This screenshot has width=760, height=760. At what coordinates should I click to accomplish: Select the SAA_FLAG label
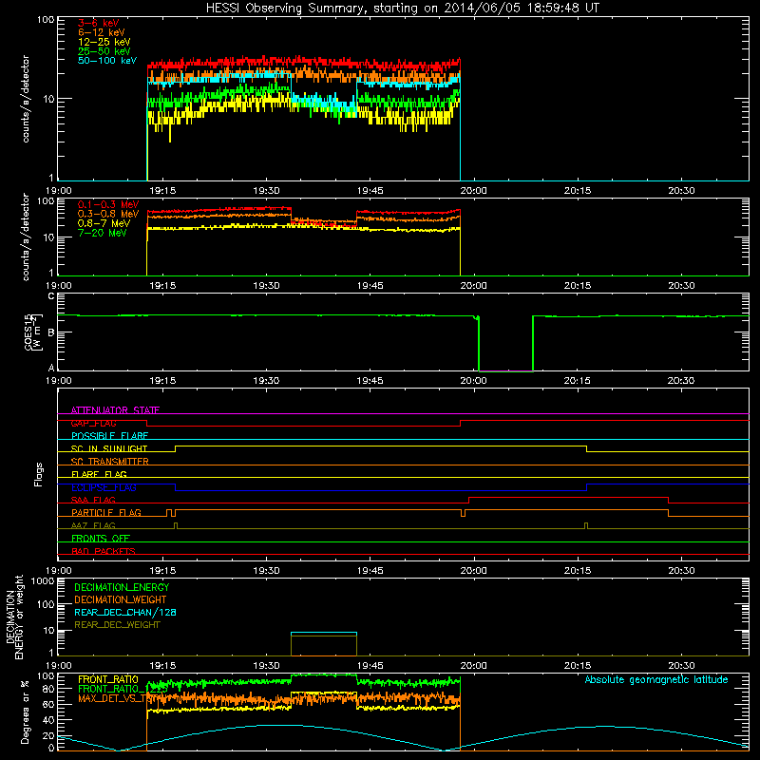tap(93, 501)
